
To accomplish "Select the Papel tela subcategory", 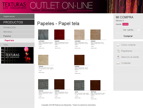I will click(17, 40).
